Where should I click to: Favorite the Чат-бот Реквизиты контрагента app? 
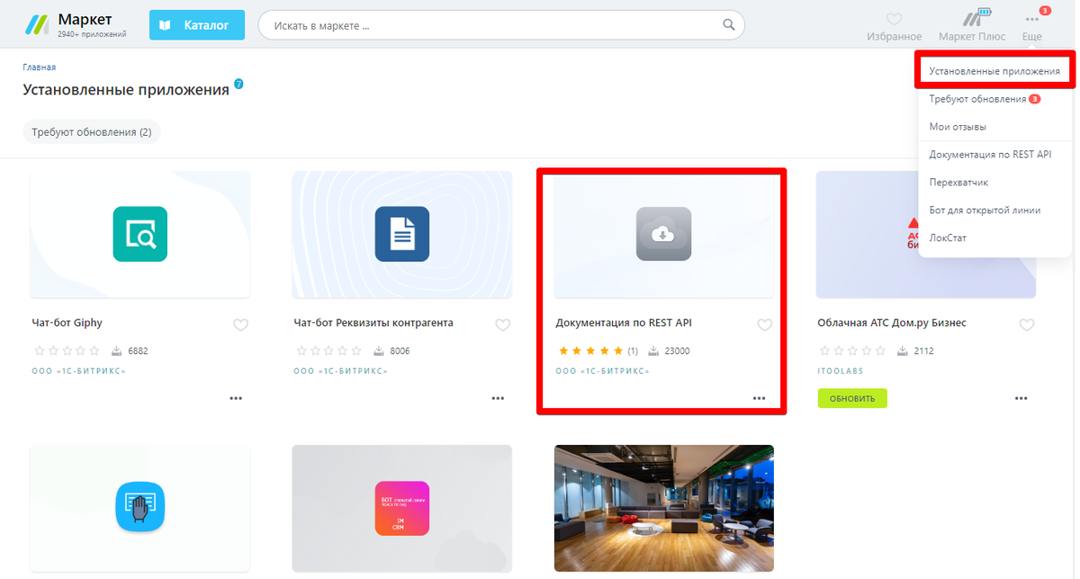click(502, 325)
